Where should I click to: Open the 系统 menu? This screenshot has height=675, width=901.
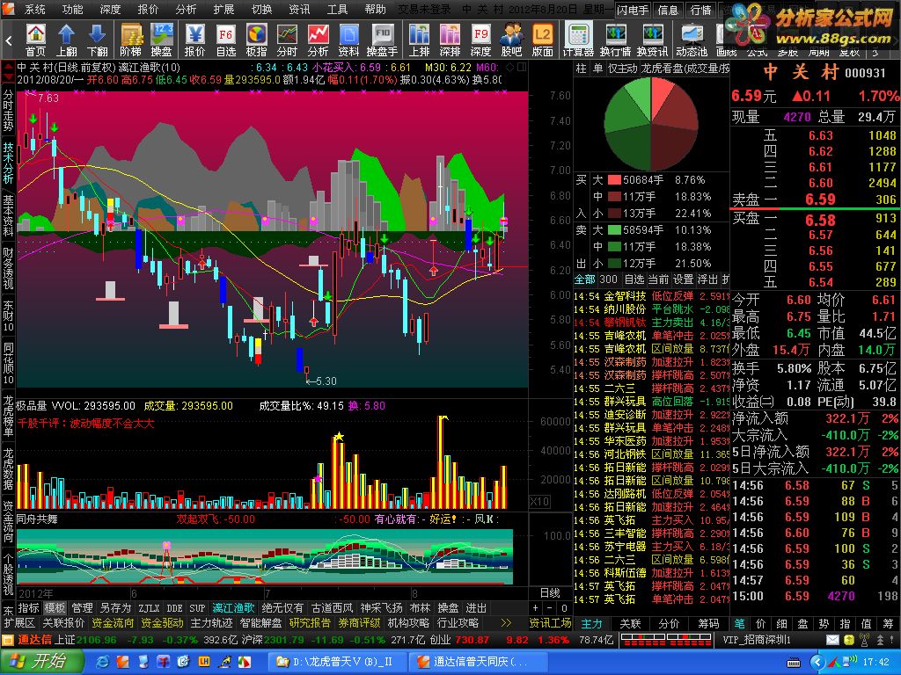click(35, 9)
